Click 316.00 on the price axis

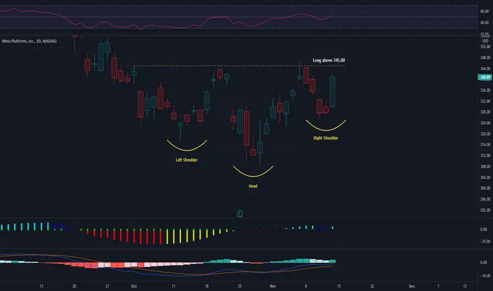pyautogui.click(x=485, y=145)
